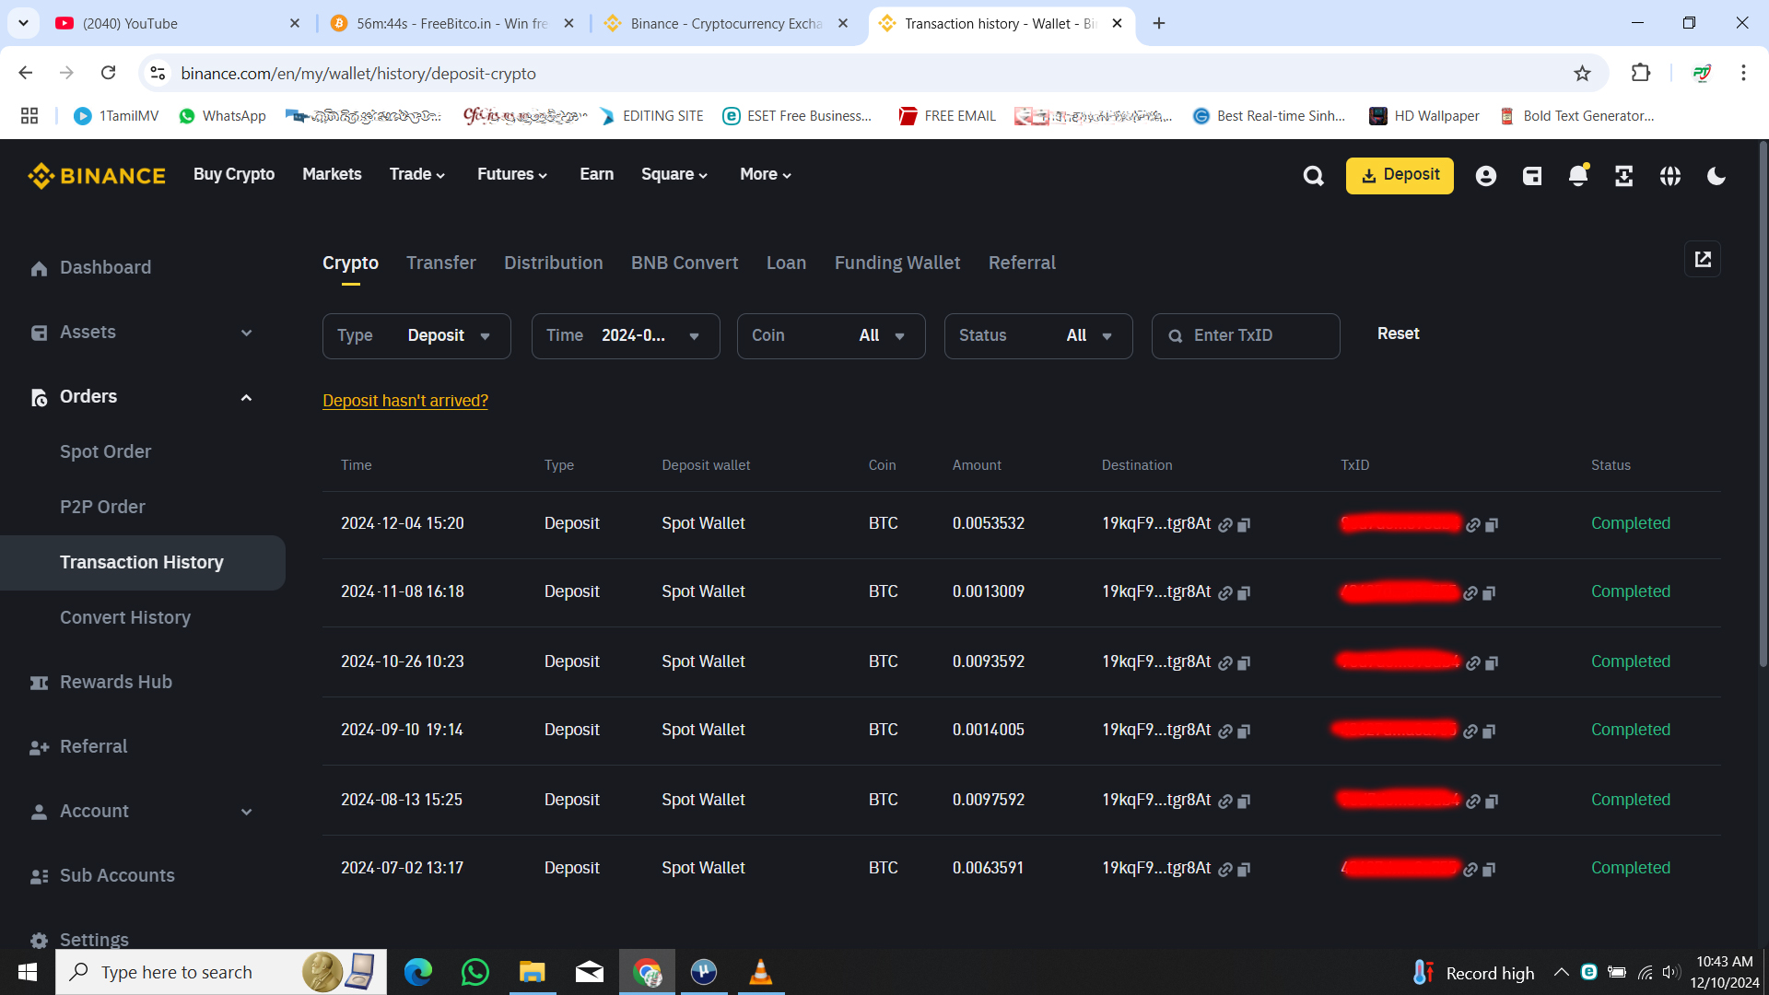Click the yellow Deposit button
1769x995 pixels.
tap(1400, 176)
